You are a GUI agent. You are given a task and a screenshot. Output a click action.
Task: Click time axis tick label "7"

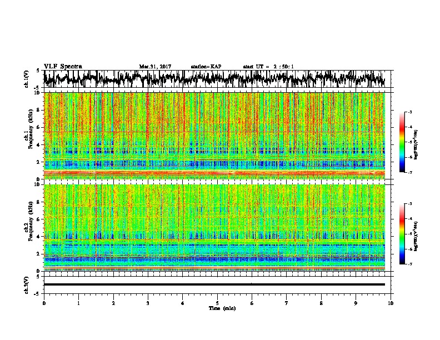point(287,303)
